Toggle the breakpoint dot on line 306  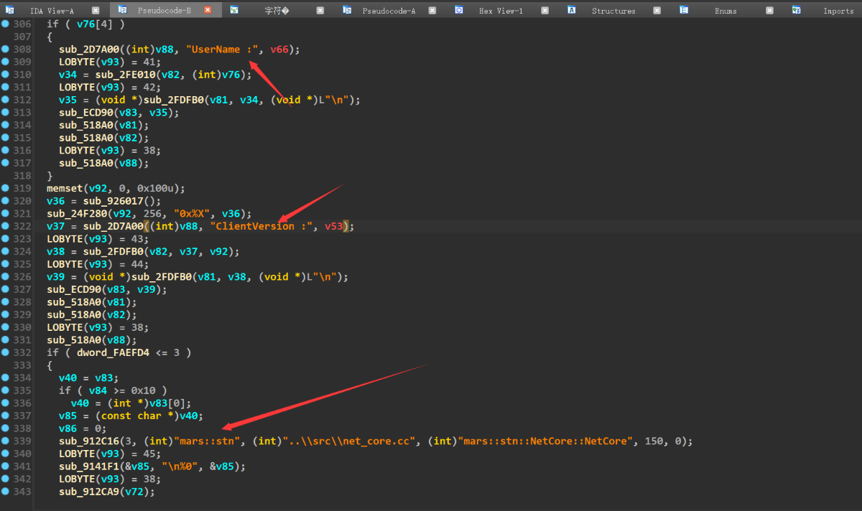[x=5, y=24]
